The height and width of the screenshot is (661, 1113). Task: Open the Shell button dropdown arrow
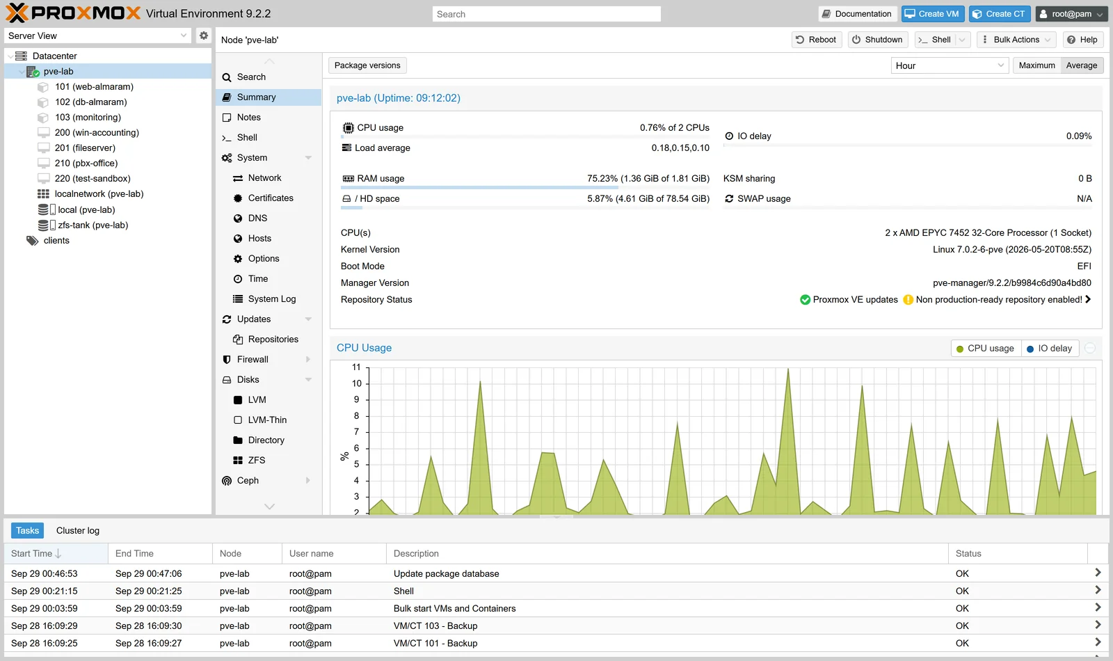[x=963, y=40]
